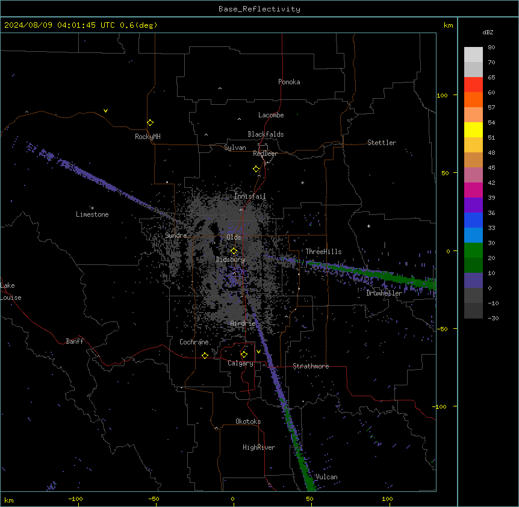The height and width of the screenshot is (507, 519).
Task: Click the dBZ legend heading
Action: point(488,33)
